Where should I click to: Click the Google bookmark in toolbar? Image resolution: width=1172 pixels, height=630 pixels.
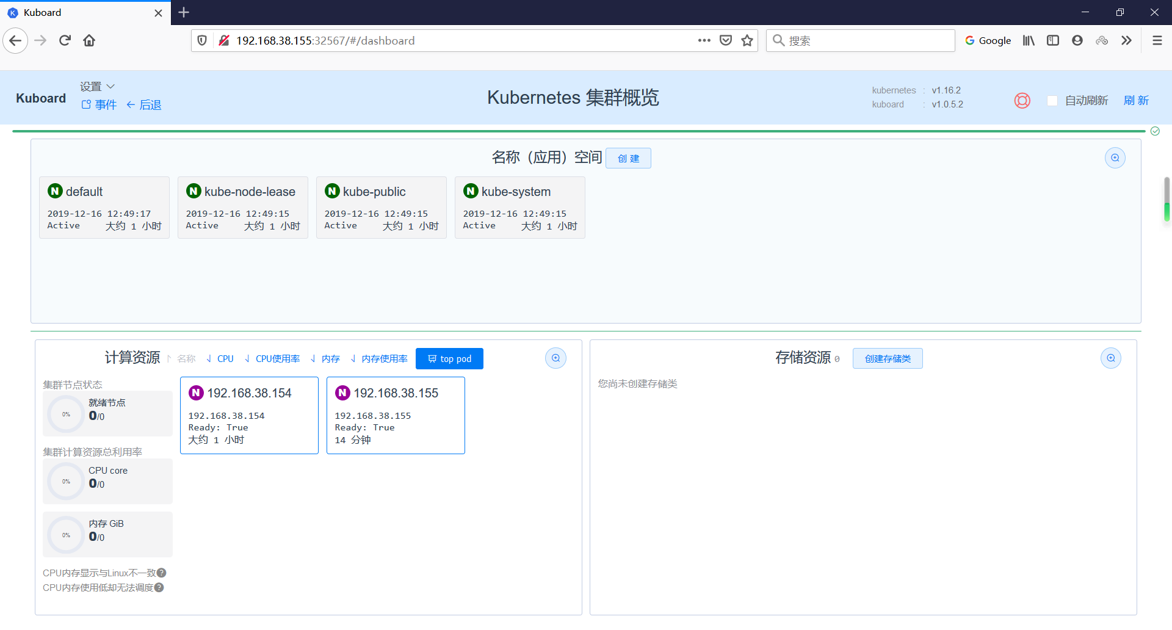pyautogui.click(x=988, y=41)
